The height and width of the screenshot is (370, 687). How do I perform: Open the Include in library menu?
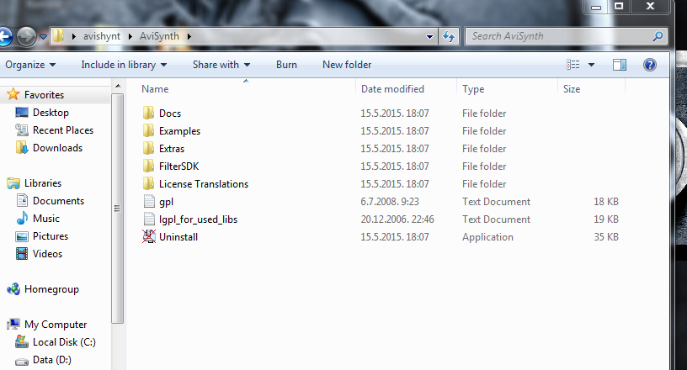pyautogui.click(x=124, y=65)
